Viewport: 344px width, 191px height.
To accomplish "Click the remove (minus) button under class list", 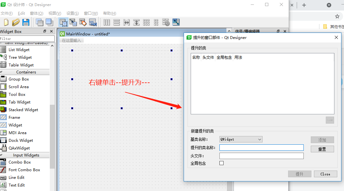I will click(330, 120).
